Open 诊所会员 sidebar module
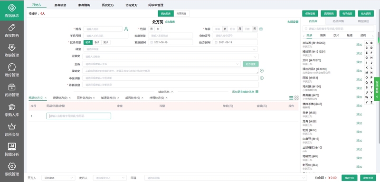This screenshot has height=182, width=380. pyautogui.click(x=11, y=130)
